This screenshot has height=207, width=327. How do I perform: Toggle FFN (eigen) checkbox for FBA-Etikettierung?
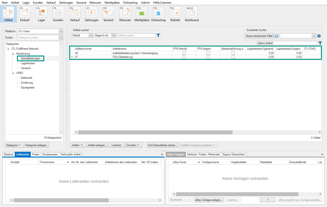[208, 57]
